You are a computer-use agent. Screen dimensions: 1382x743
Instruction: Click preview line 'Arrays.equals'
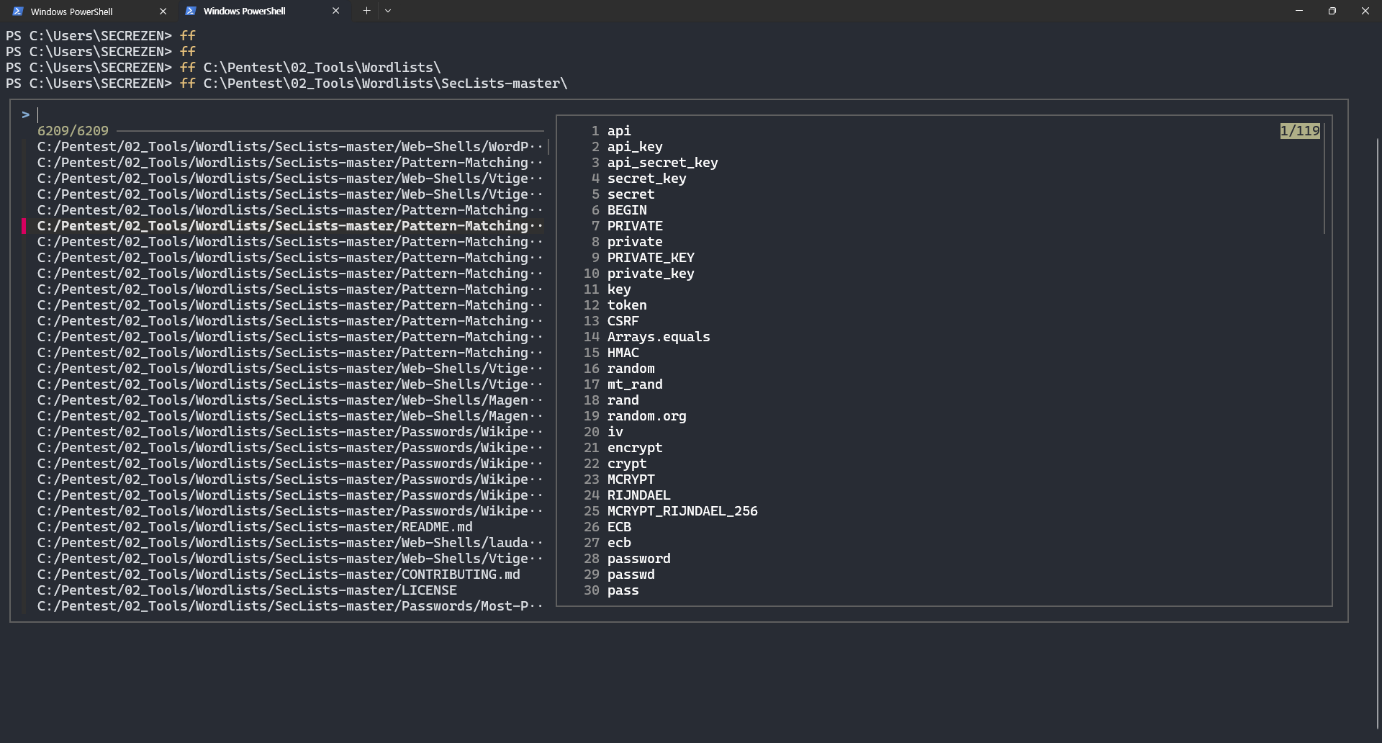pyautogui.click(x=659, y=337)
